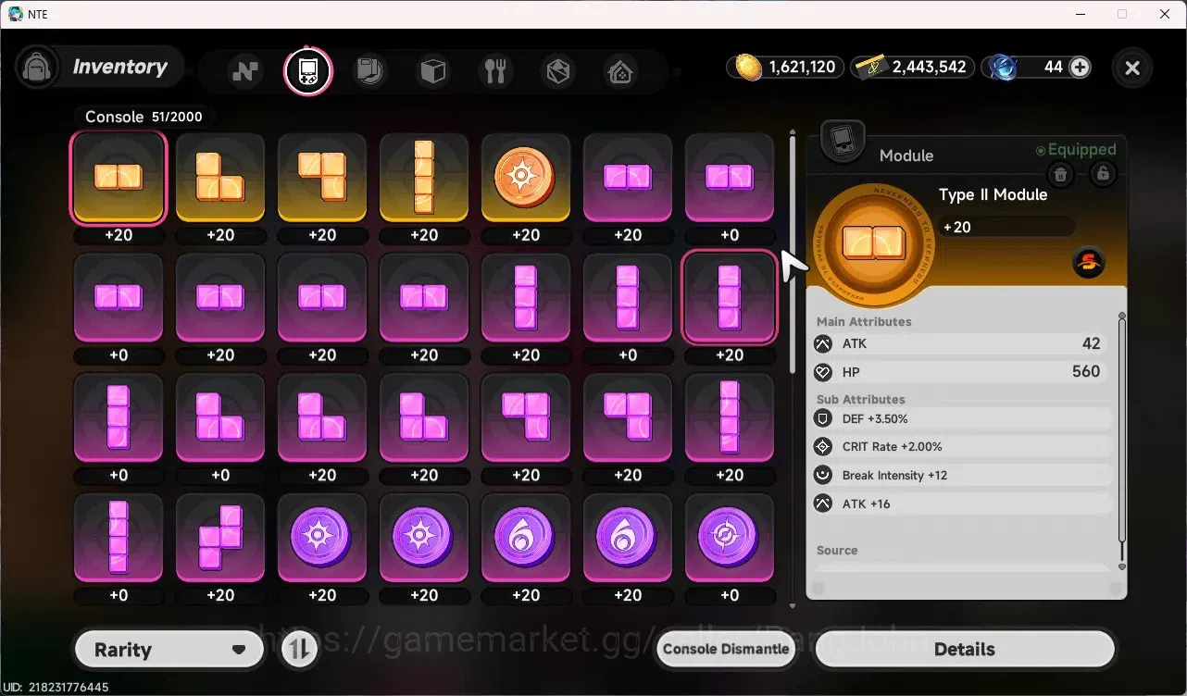Select the orange four-block vertical module
The width and height of the screenshot is (1187, 696).
pos(424,177)
